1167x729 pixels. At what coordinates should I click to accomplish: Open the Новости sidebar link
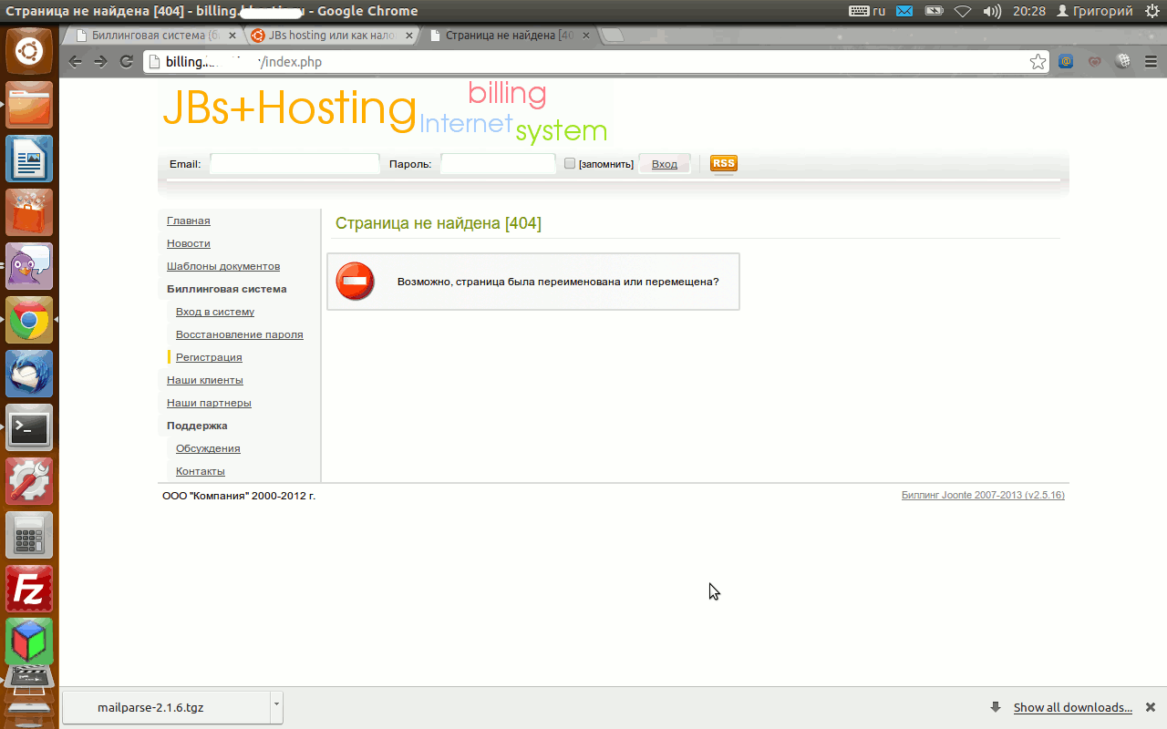[189, 243]
